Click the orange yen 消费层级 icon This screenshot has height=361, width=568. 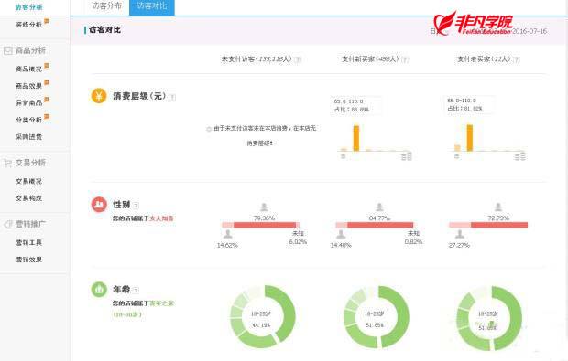tap(99, 96)
